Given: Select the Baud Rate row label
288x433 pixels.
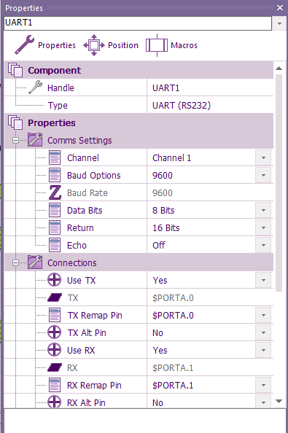Looking at the screenshot, I should click(87, 192).
